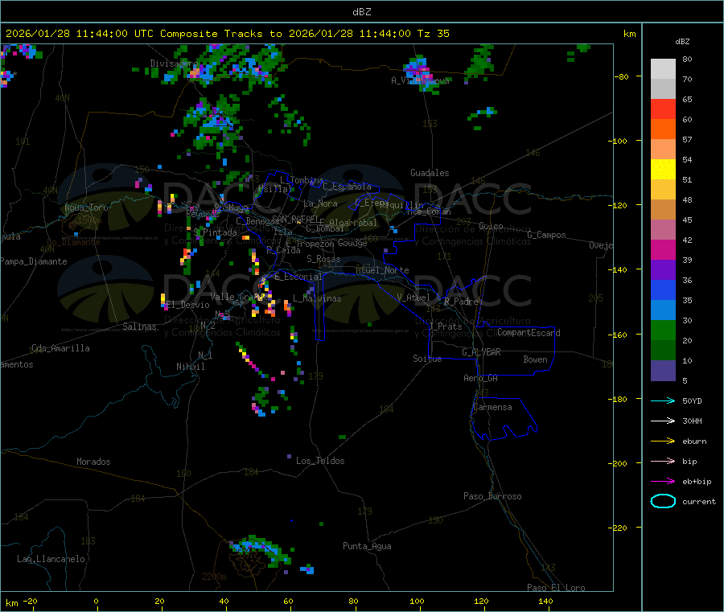Click the cyan 50YD arrow legend icon
The height and width of the screenshot is (612, 724).
(x=663, y=400)
